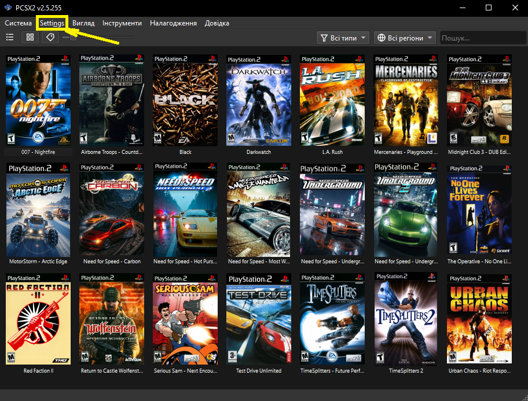Open the Система menu
This screenshot has width=528, height=401.
click(x=19, y=23)
